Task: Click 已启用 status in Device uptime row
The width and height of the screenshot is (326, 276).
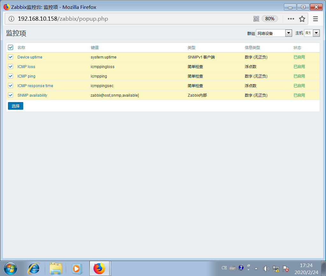Action: (x=299, y=57)
